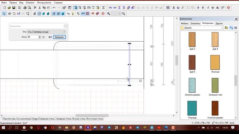Select the Дуб 2 material swatch
The height and width of the screenshot is (134, 239).
(x=192, y=39)
